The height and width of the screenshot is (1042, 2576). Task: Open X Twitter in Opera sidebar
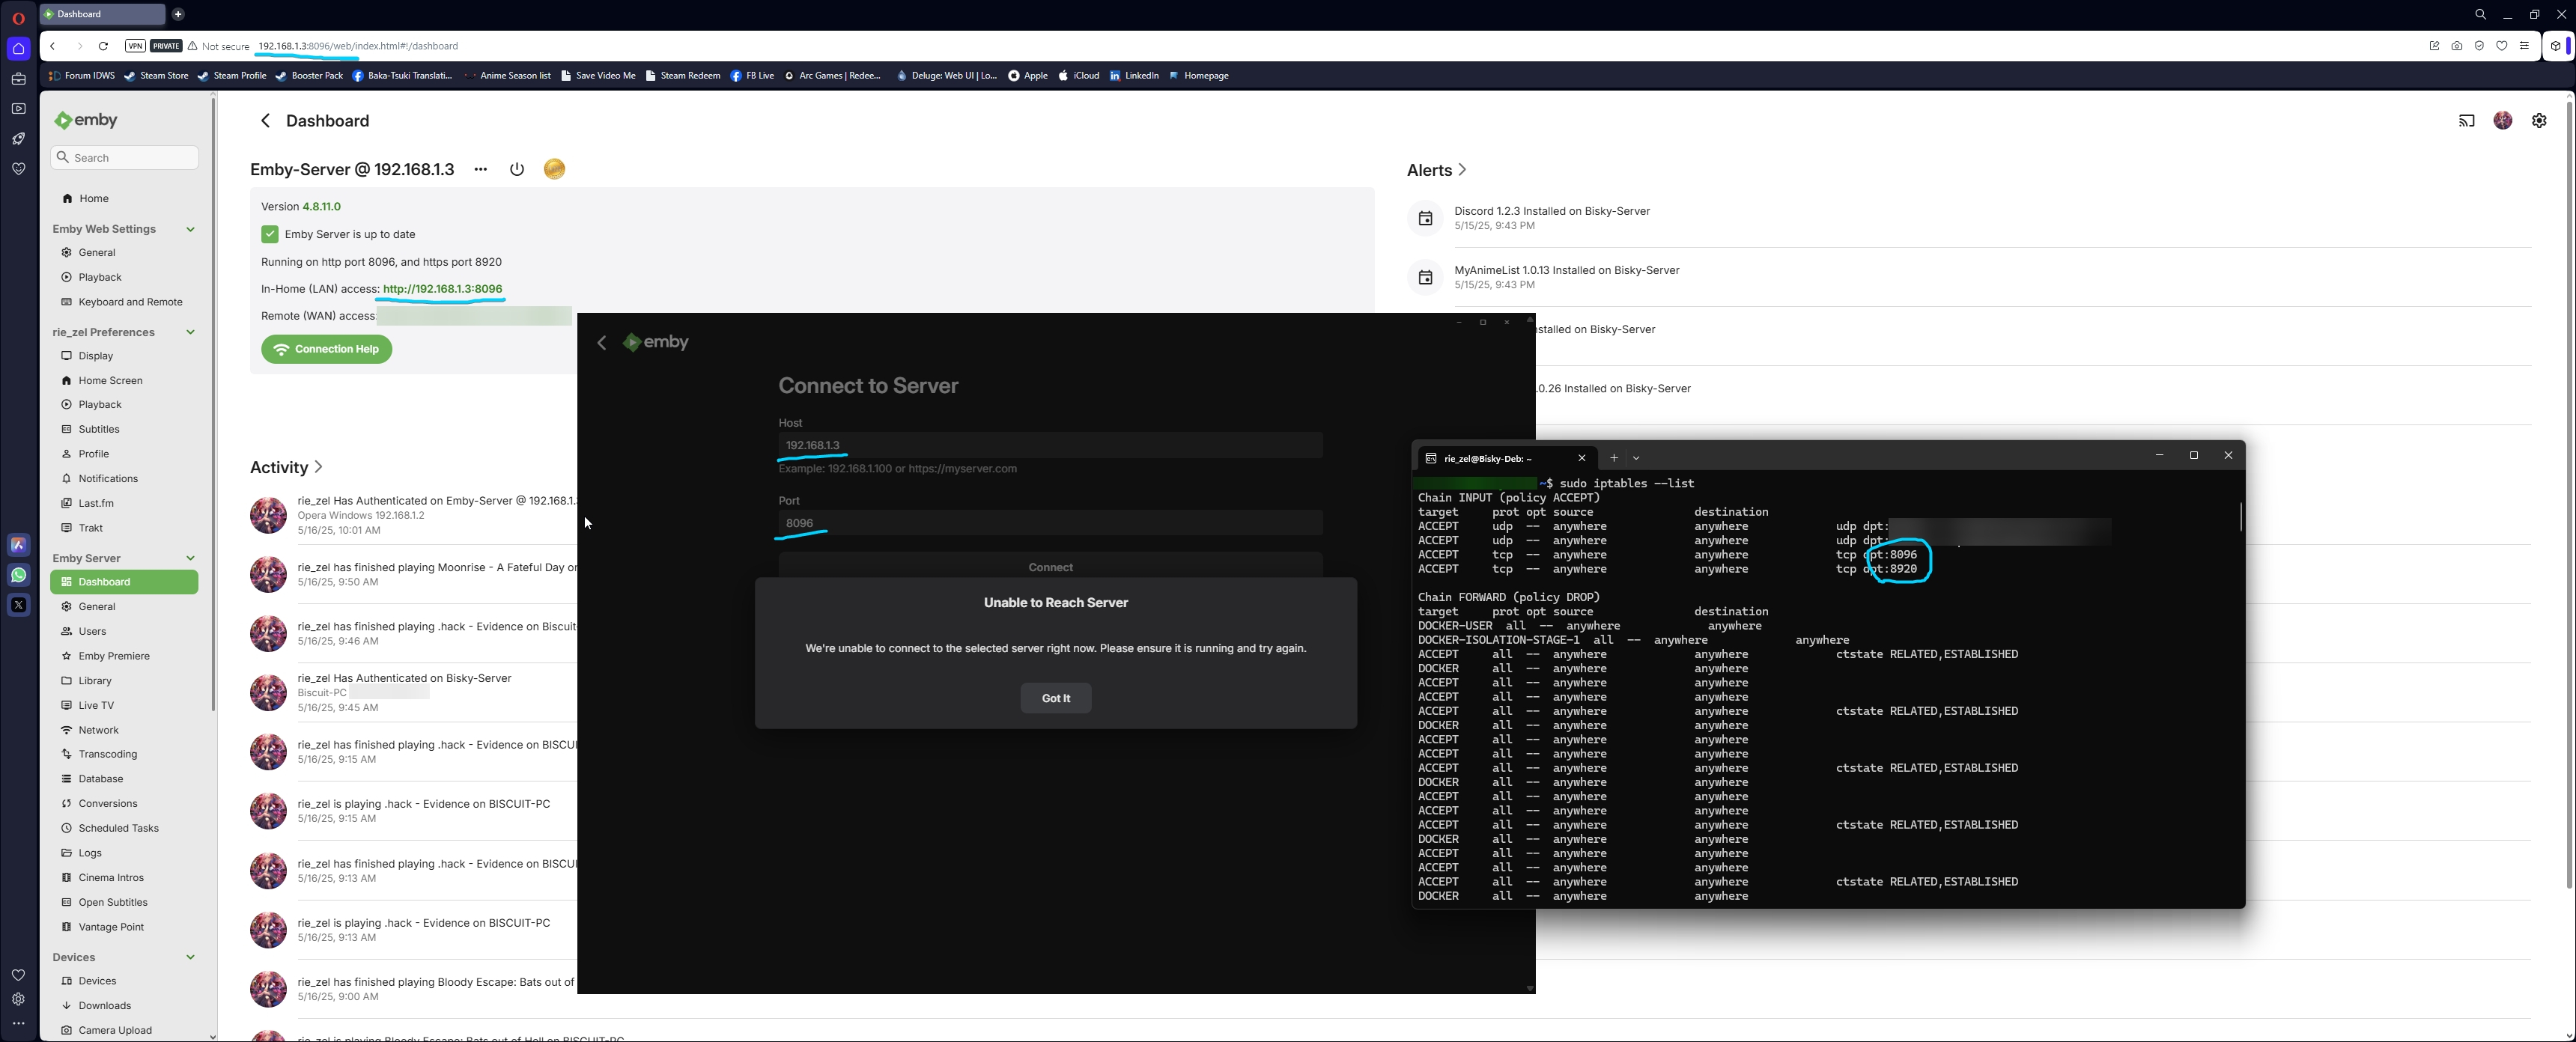18,605
